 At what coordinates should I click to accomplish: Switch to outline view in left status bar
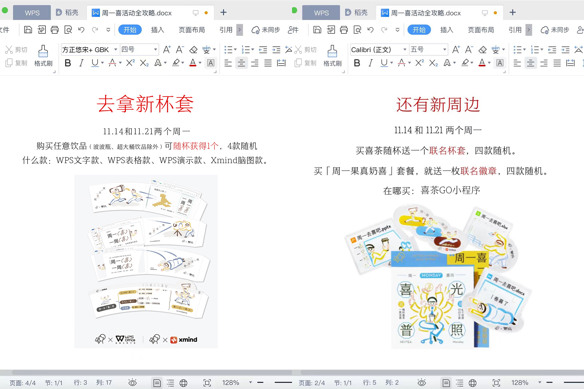tap(170, 383)
